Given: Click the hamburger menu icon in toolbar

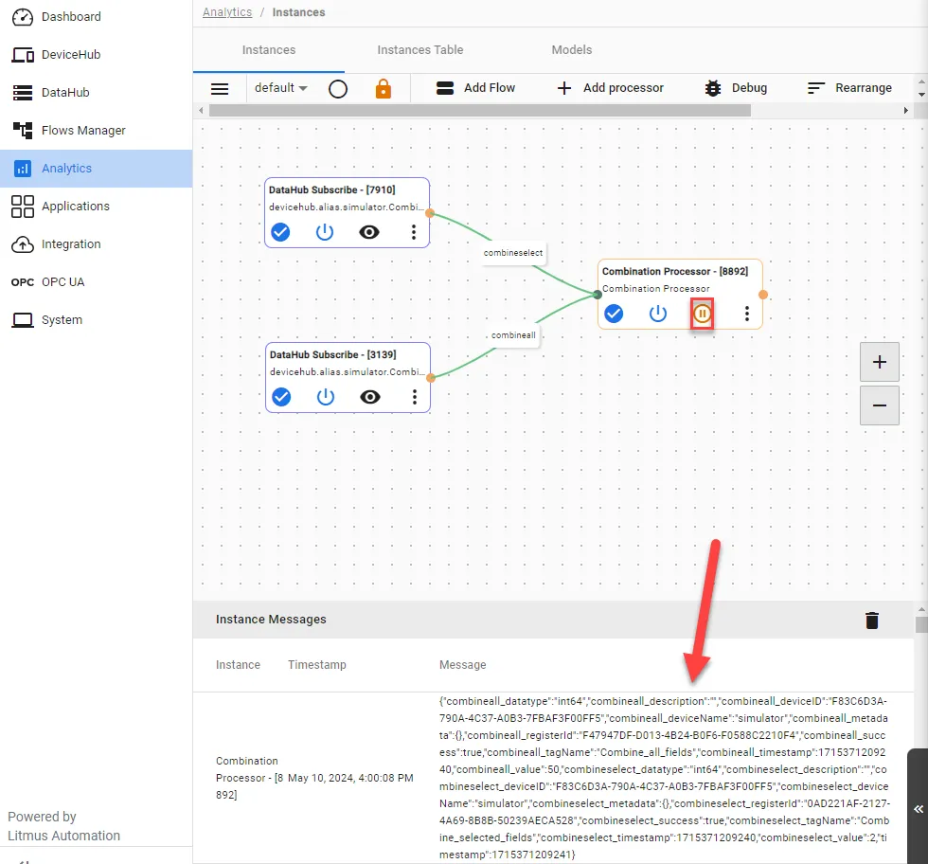Looking at the screenshot, I should click(220, 89).
